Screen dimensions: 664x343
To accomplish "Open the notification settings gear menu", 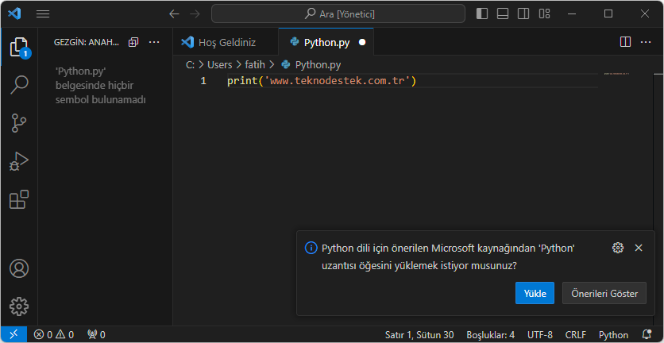I will click(x=618, y=248).
